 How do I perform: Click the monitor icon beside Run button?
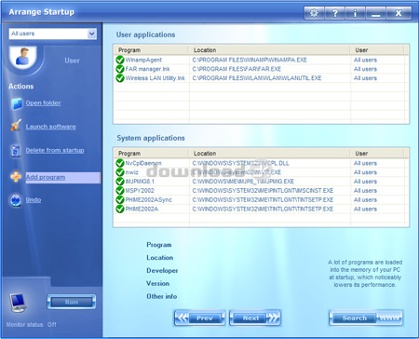tap(18, 303)
